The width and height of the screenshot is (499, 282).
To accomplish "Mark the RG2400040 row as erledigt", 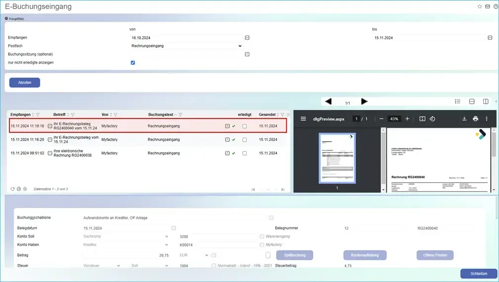I will pos(244,126).
